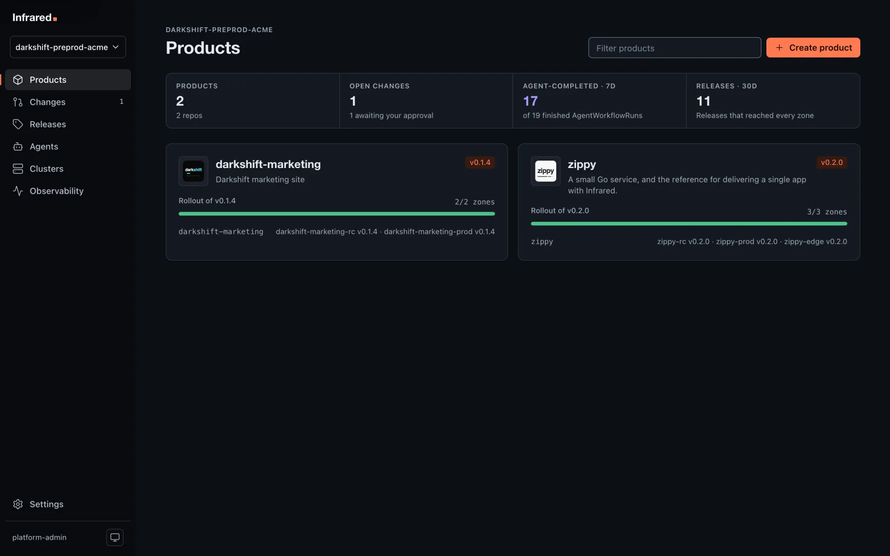Click the Observability pulse icon
This screenshot has width=890, height=556.
coord(18,191)
